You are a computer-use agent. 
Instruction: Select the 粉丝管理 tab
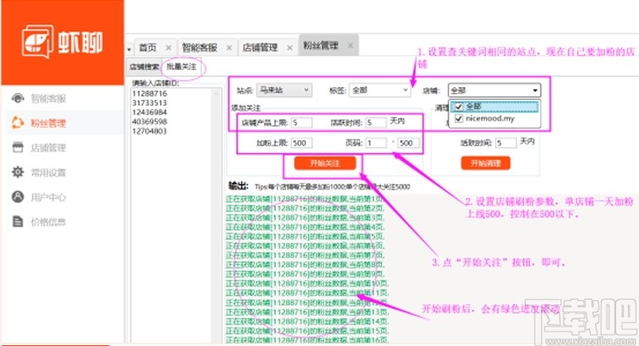point(321,46)
